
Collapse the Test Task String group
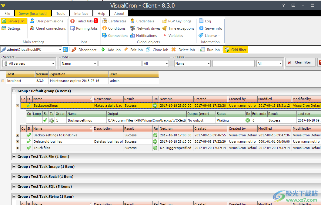[x=14, y=197]
